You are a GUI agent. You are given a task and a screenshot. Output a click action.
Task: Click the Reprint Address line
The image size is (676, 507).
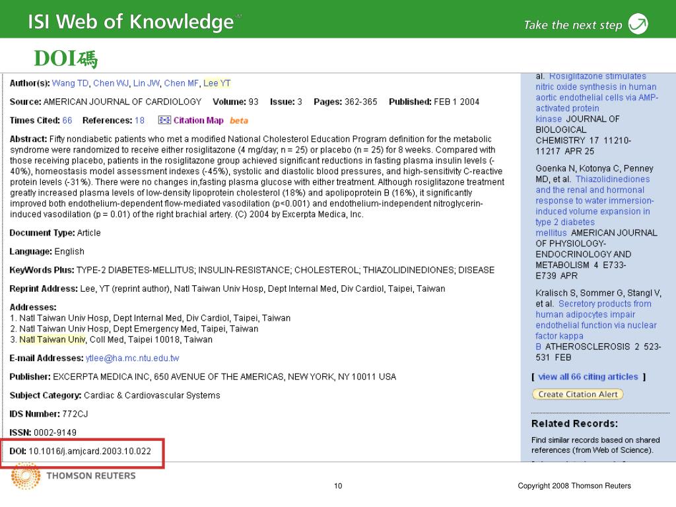click(227, 289)
